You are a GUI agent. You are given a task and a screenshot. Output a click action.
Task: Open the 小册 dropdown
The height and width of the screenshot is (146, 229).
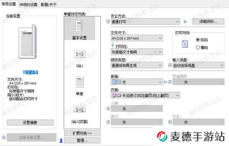pyautogui.click(x=137, y=109)
